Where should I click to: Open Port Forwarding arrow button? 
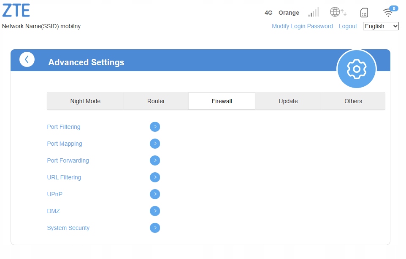tap(155, 160)
